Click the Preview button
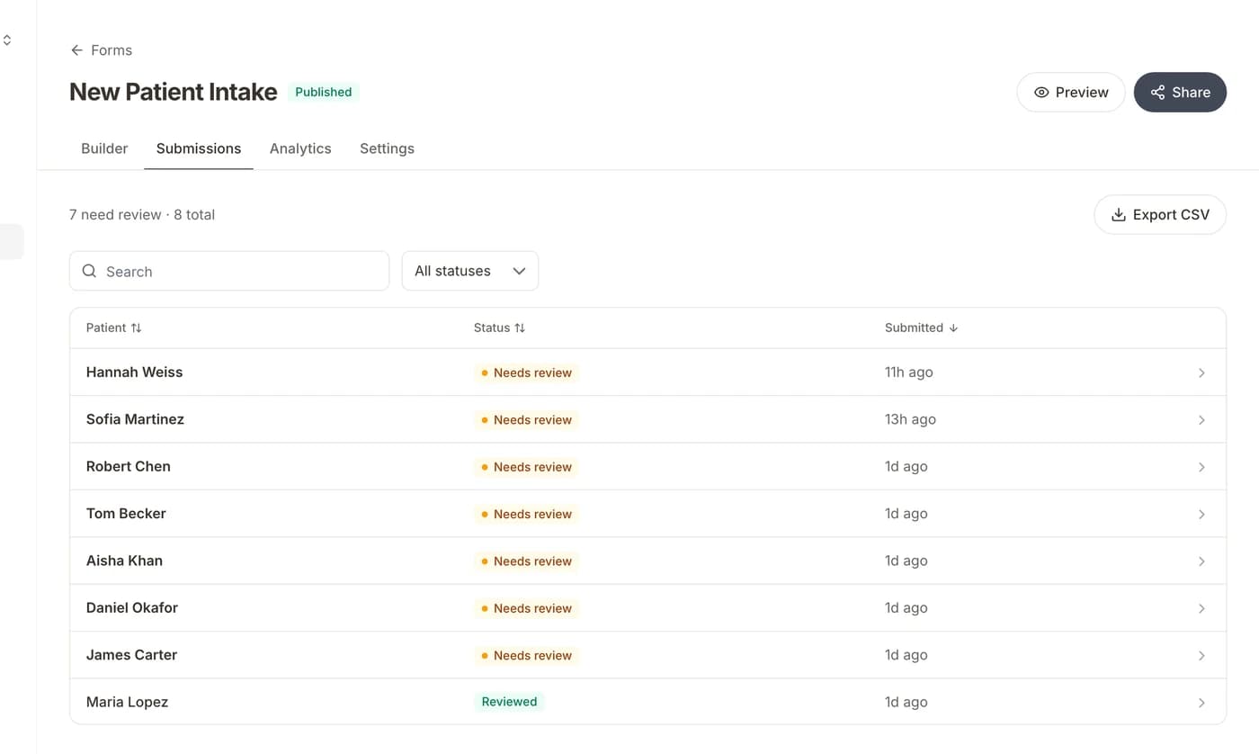The width and height of the screenshot is (1259, 754). click(1071, 92)
